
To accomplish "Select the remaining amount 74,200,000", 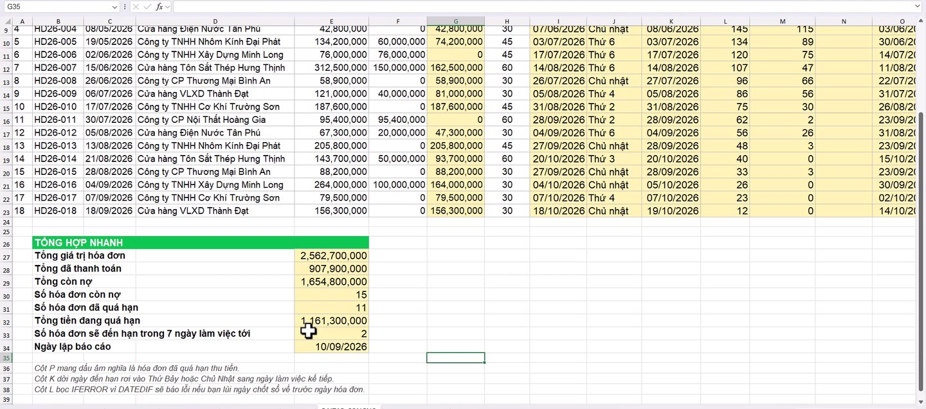I will [x=456, y=42].
